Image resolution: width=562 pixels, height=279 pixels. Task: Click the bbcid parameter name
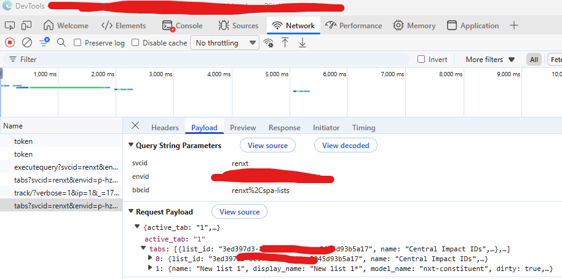coord(140,190)
